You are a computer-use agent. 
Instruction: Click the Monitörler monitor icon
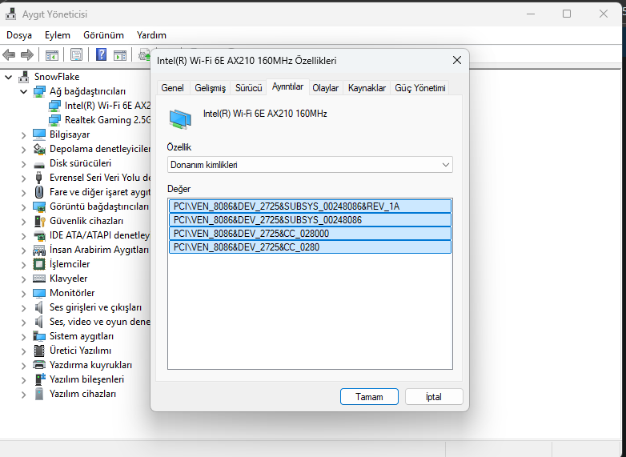pyautogui.click(x=39, y=293)
